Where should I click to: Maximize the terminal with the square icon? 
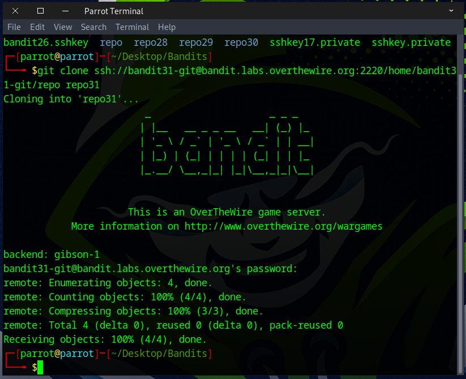coord(40,11)
